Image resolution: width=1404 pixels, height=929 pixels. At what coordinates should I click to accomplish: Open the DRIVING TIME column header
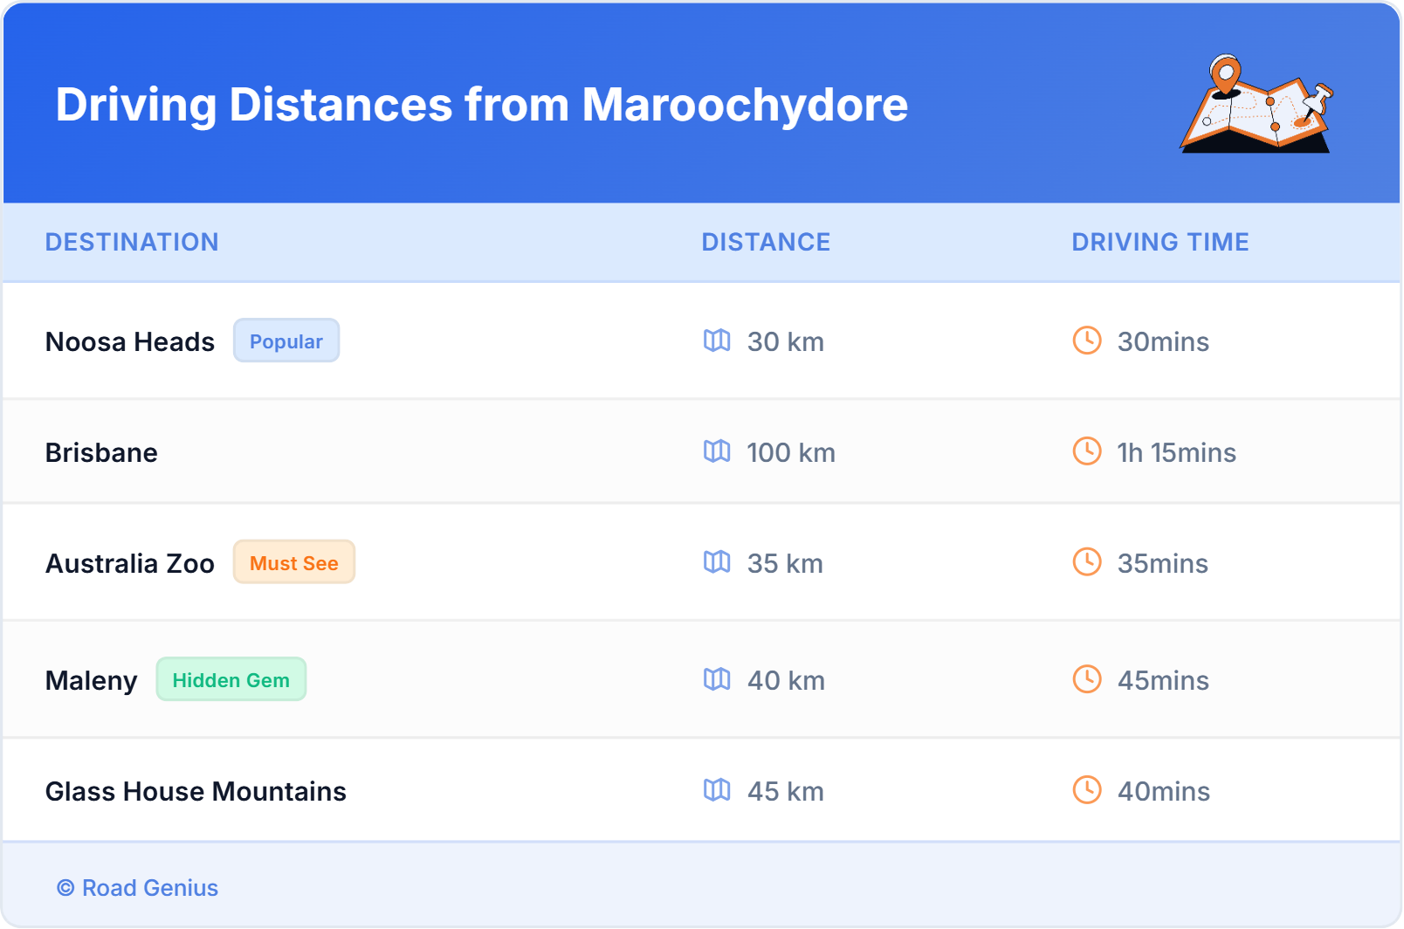[x=1160, y=242]
